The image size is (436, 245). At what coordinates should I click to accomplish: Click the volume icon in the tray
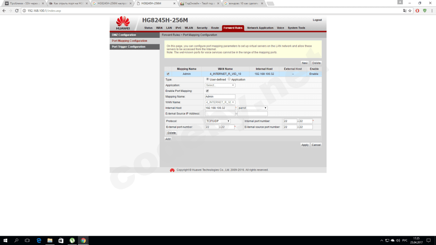(x=398, y=241)
